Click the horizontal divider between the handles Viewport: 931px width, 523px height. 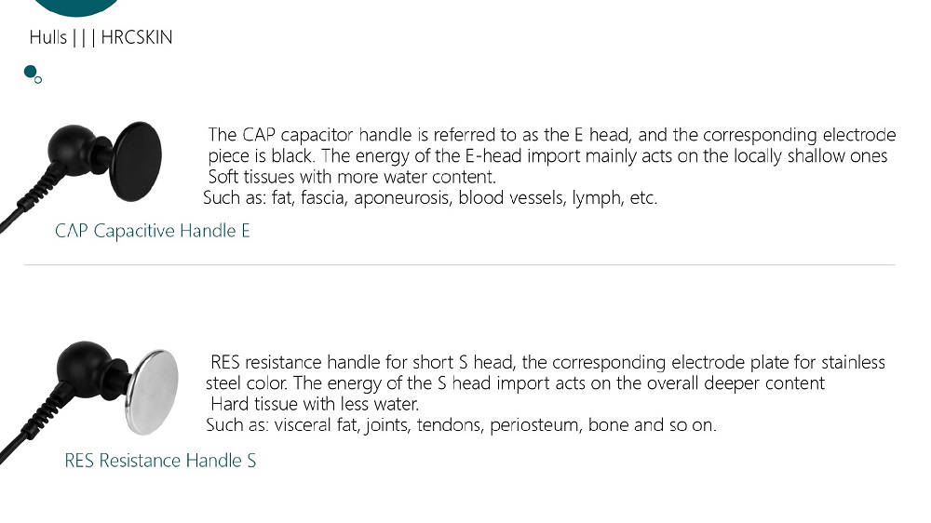460,265
